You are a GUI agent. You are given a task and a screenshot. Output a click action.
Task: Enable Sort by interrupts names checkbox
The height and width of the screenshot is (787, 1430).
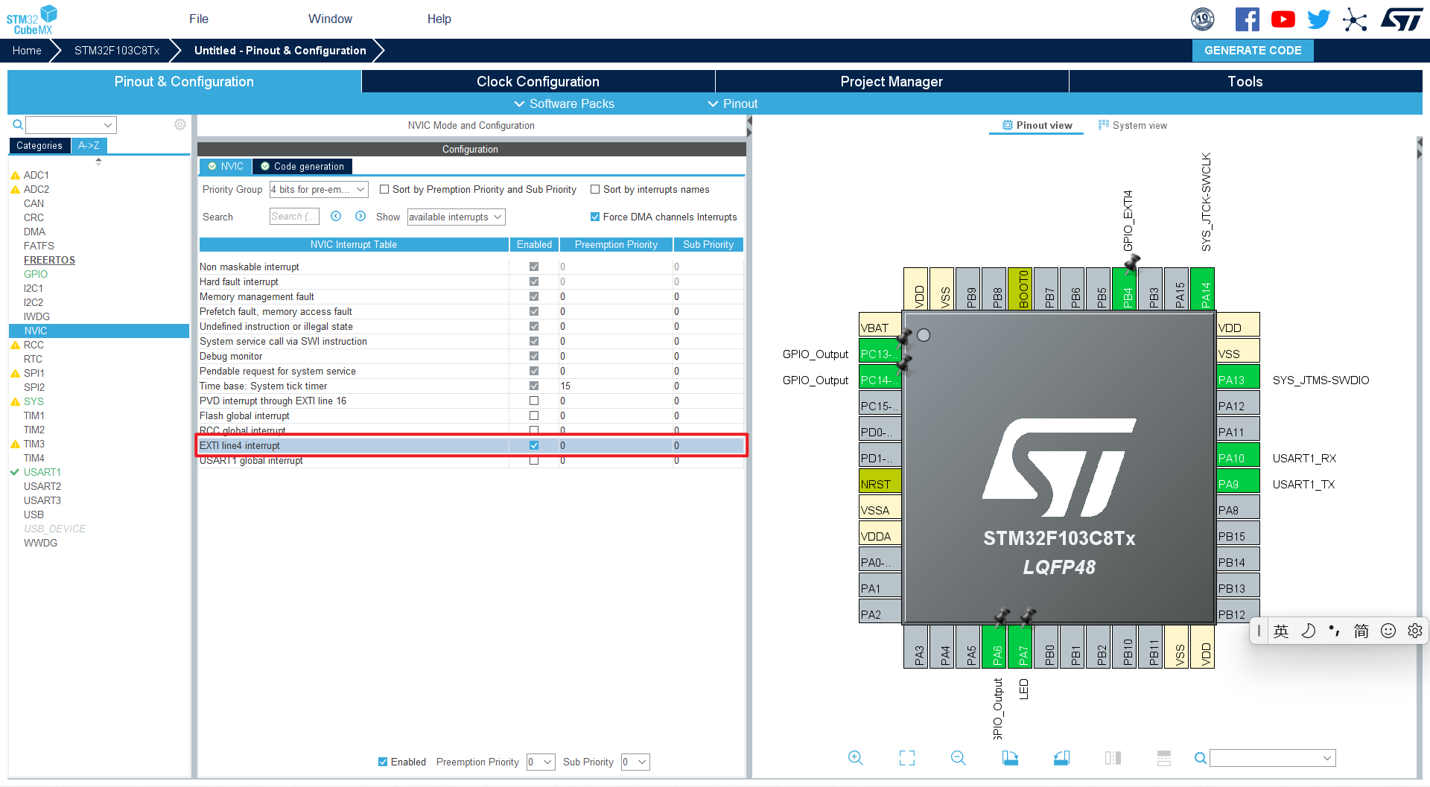(x=595, y=189)
